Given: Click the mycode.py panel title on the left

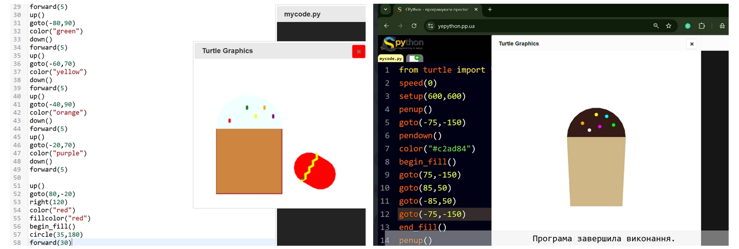Looking at the screenshot, I should [302, 14].
